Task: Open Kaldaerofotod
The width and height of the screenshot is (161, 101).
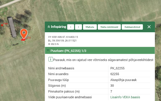Action: click(x=132, y=27)
